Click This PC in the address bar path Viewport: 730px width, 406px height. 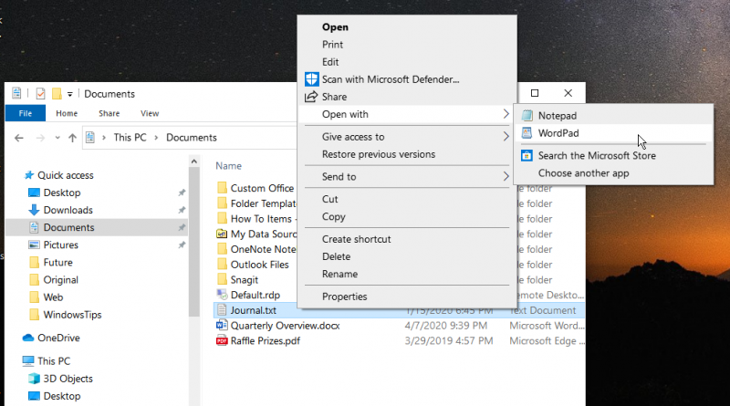[x=130, y=138]
